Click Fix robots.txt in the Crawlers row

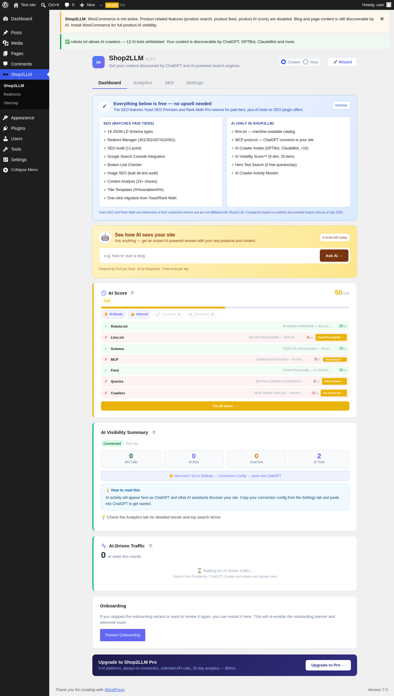tap(334, 393)
